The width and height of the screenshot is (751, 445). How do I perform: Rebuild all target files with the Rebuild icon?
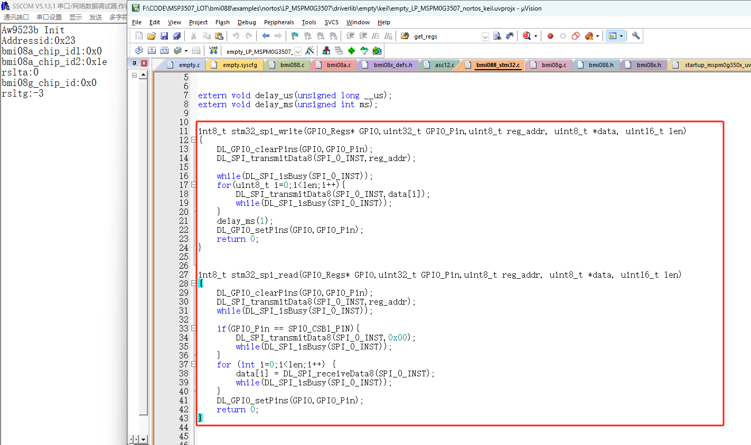[x=164, y=51]
